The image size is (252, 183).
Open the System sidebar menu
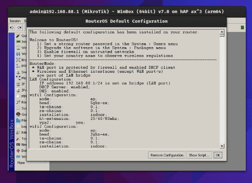click(21, 108)
